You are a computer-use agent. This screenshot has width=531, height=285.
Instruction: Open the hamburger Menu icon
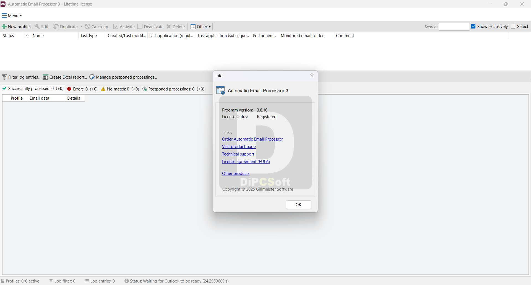(x=4, y=16)
